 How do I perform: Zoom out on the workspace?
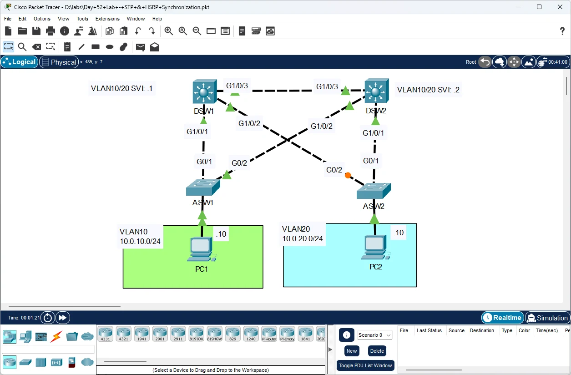pos(197,31)
